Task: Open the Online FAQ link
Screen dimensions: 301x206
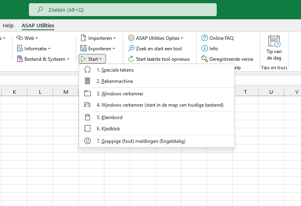Action: (218, 38)
